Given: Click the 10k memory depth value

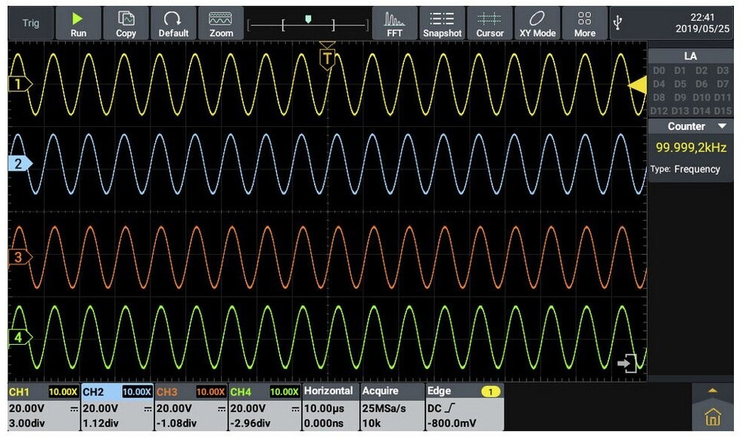Looking at the screenshot, I should point(371,423).
